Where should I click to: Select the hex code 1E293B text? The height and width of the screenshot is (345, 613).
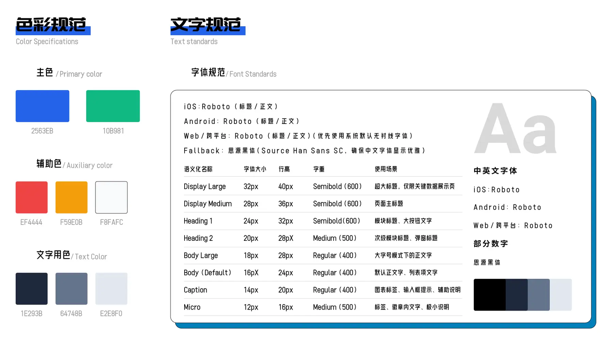pos(31,313)
